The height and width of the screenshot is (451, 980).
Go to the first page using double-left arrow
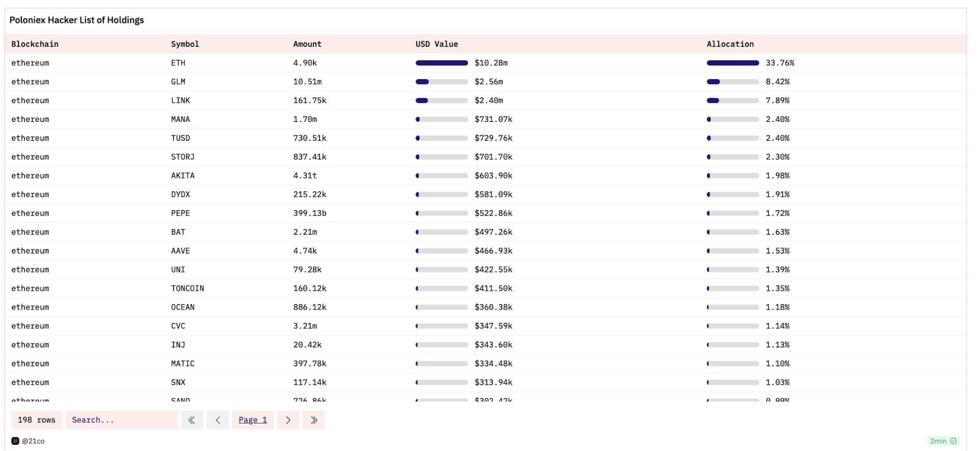[x=192, y=420]
